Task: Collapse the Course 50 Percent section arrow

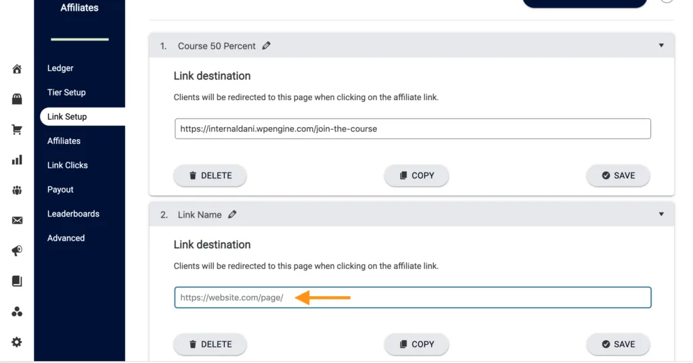Action: coord(661,45)
